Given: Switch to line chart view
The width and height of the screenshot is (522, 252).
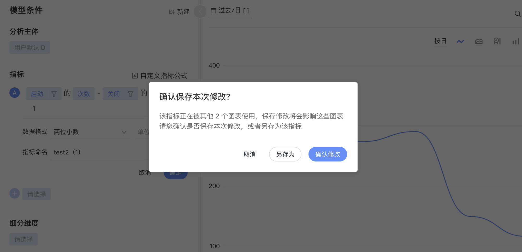Looking at the screenshot, I should point(460,41).
